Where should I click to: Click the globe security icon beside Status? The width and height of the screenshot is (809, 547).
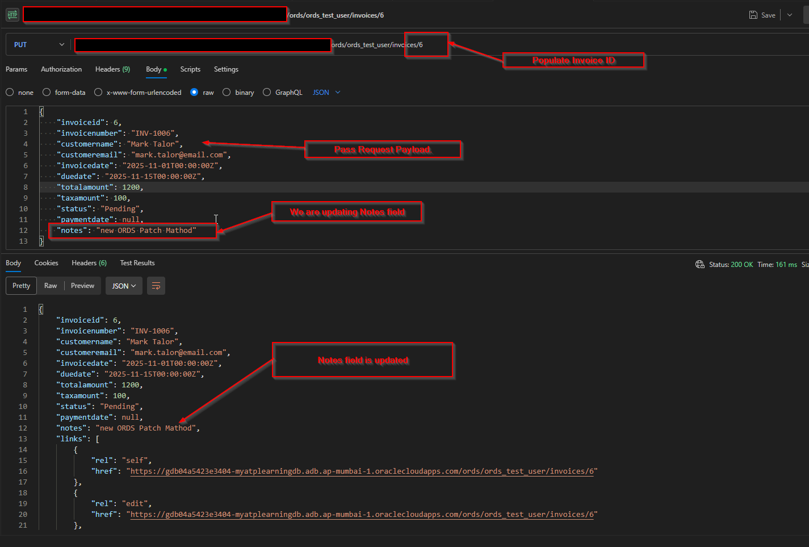(700, 264)
